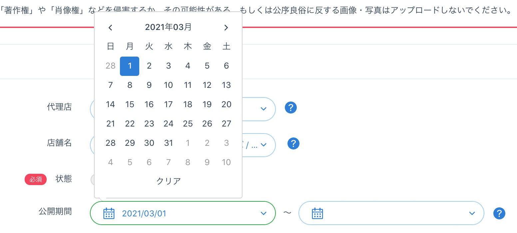Click help icon next to 公開期間
This screenshot has width=517, height=233.
pos(499,213)
